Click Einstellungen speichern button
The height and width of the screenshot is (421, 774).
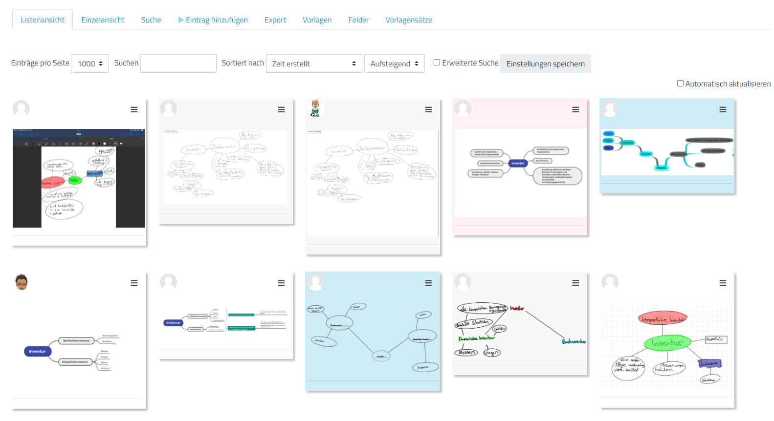(545, 64)
